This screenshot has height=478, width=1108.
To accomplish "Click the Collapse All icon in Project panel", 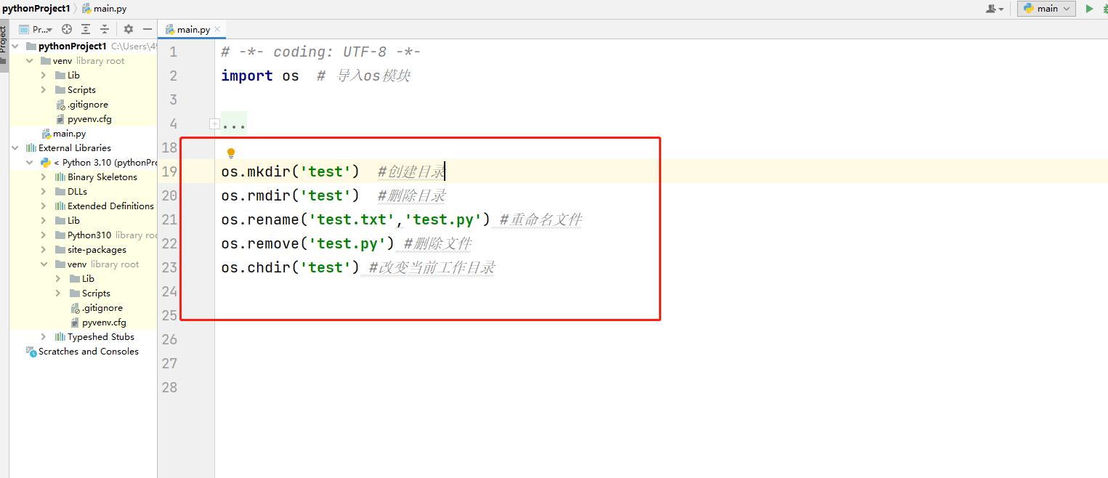I will pos(105,29).
